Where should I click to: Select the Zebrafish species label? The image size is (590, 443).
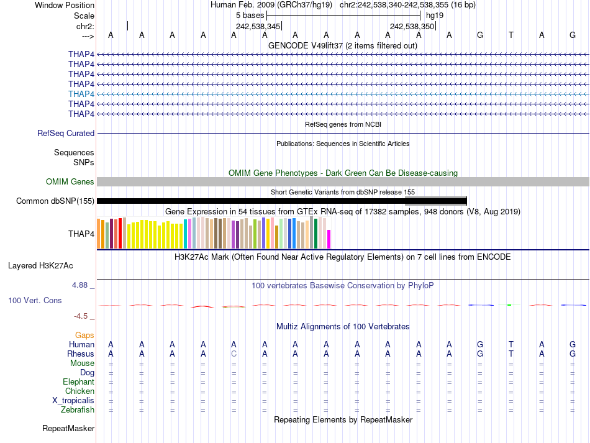tap(78, 410)
